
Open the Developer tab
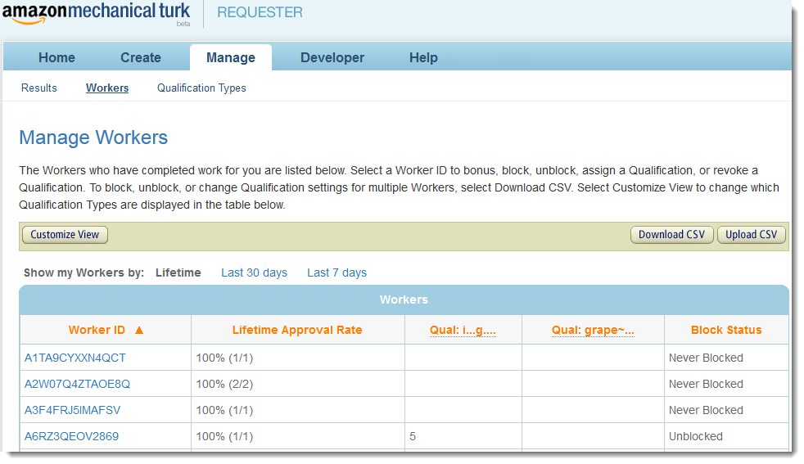click(x=332, y=57)
